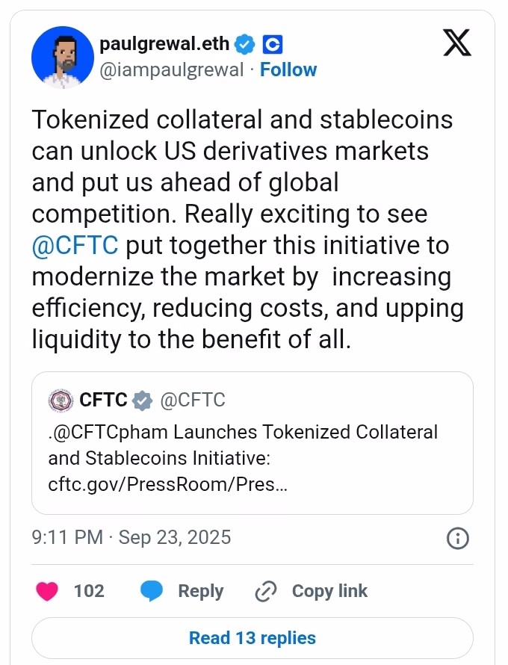The width and height of the screenshot is (508, 665).
Task: Click the blue verified badge beside paulgrewal.eth
Action: (x=244, y=44)
